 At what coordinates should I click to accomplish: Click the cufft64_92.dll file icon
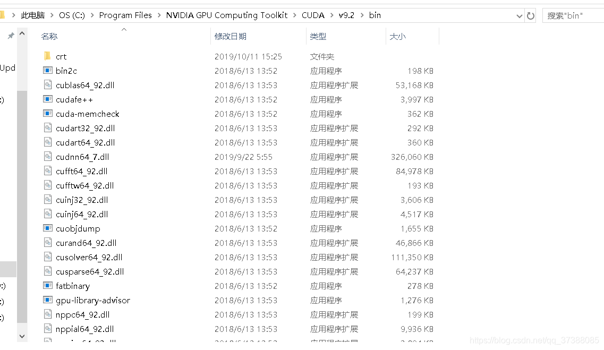(47, 171)
